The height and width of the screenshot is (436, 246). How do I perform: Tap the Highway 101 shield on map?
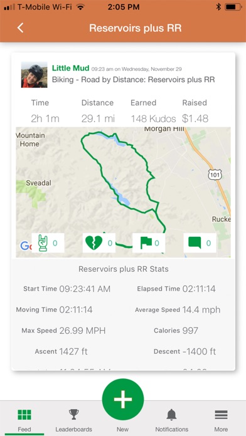click(215, 175)
